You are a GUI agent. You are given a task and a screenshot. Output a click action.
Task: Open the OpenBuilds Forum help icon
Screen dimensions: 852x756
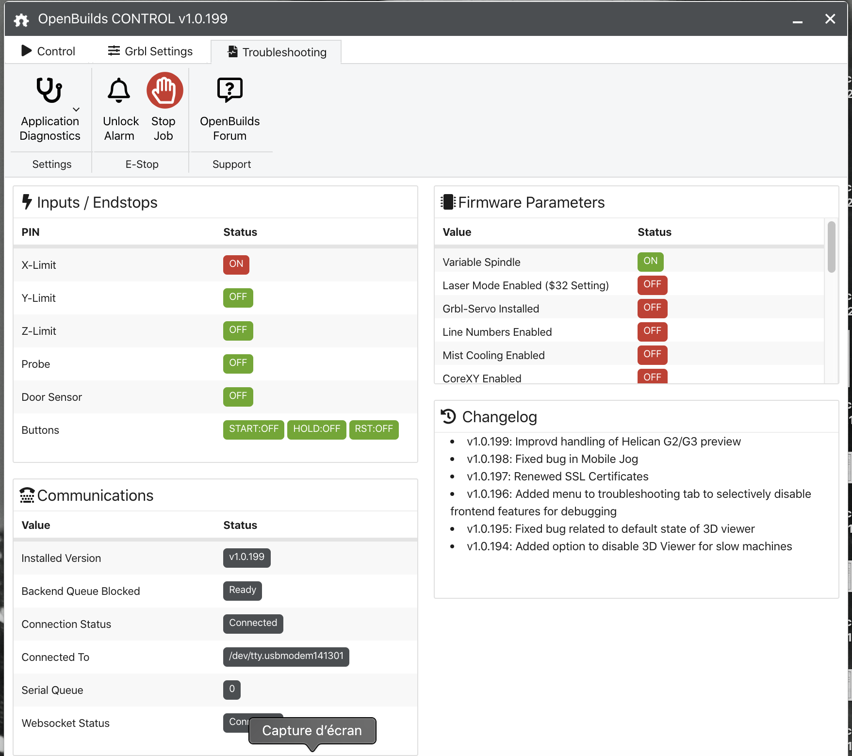[x=229, y=90]
